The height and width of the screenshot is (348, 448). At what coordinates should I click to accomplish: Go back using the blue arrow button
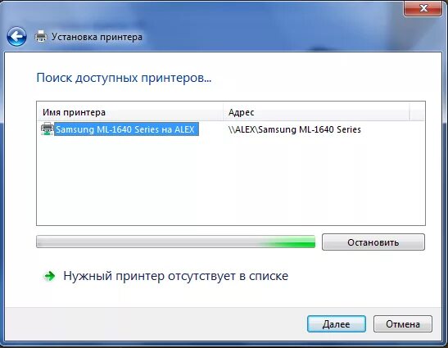(x=16, y=37)
